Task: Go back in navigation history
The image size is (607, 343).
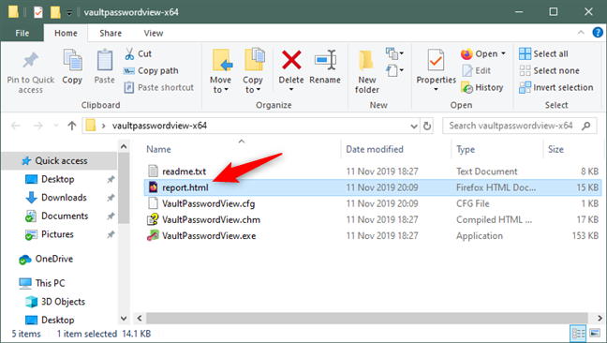Action: (x=16, y=126)
